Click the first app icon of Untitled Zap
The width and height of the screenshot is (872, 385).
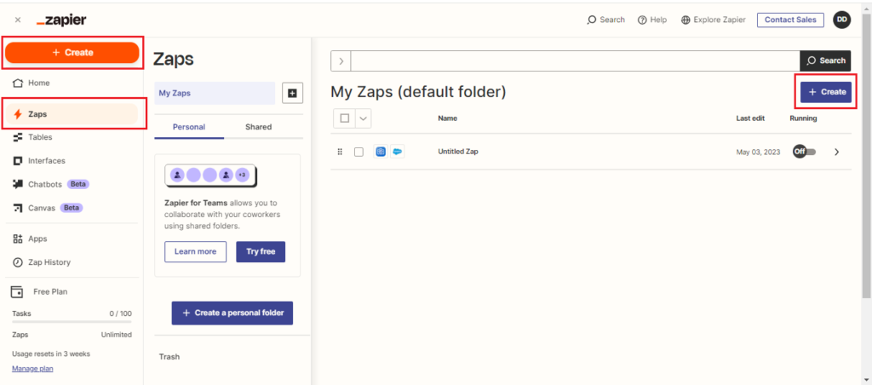tap(381, 152)
